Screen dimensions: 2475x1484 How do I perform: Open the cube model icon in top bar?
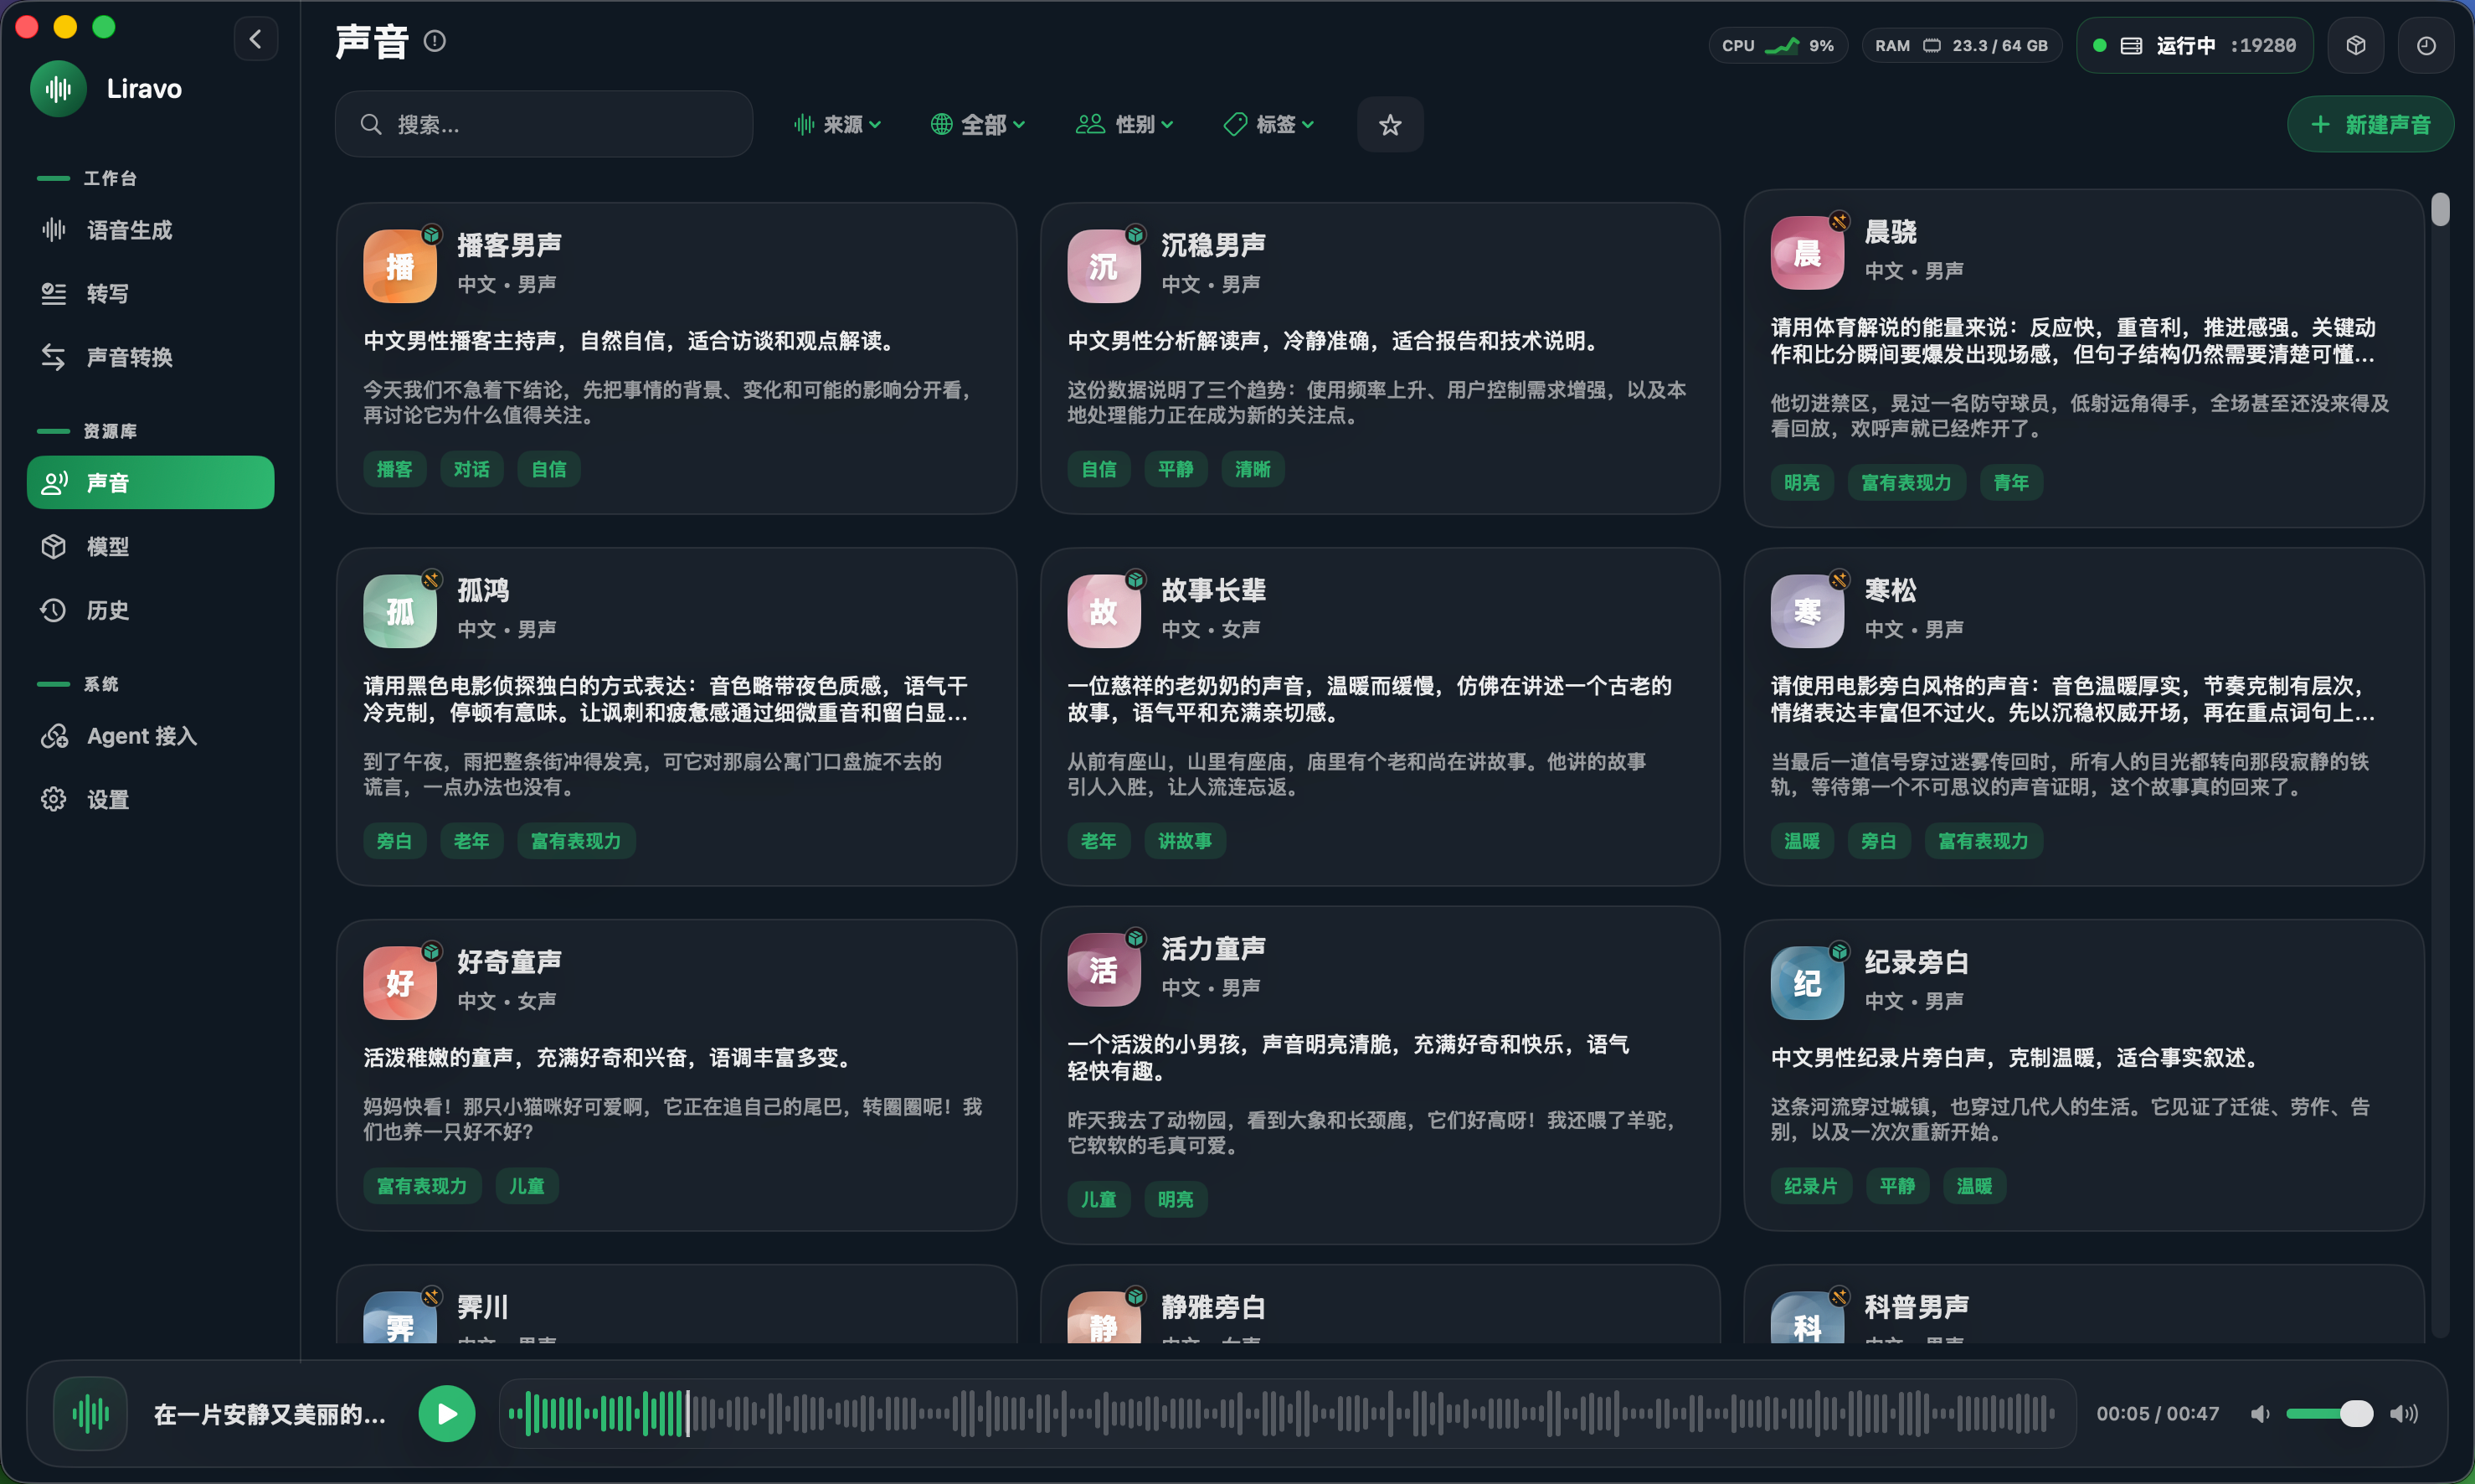pyautogui.click(x=2355, y=45)
